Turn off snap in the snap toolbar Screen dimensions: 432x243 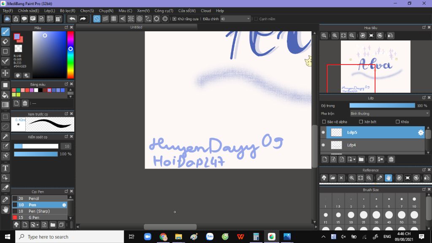point(97,19)
